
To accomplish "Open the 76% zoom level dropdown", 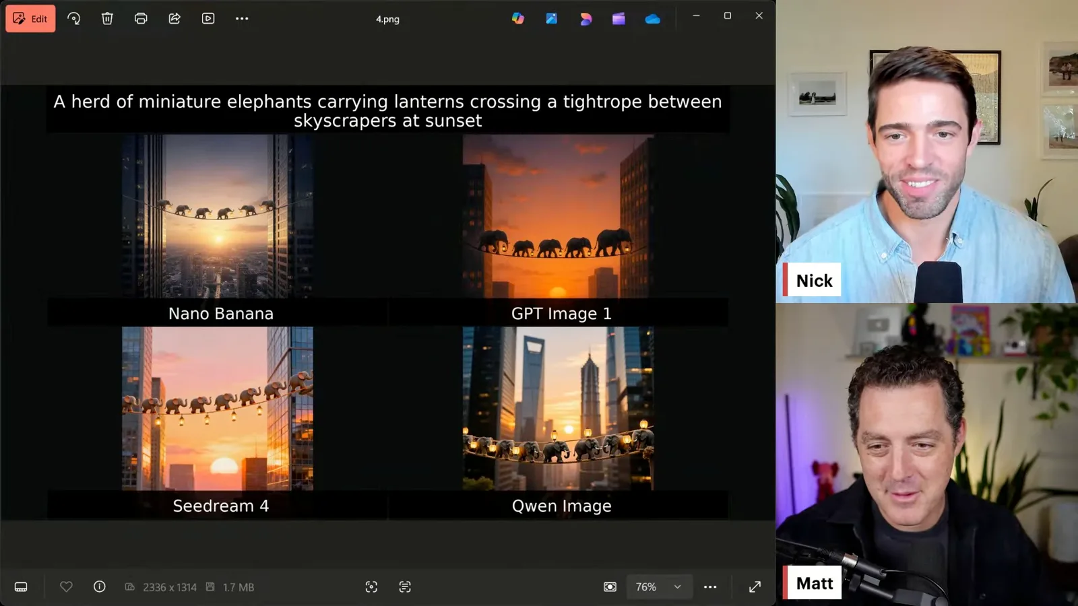I will tap(658, 587).
